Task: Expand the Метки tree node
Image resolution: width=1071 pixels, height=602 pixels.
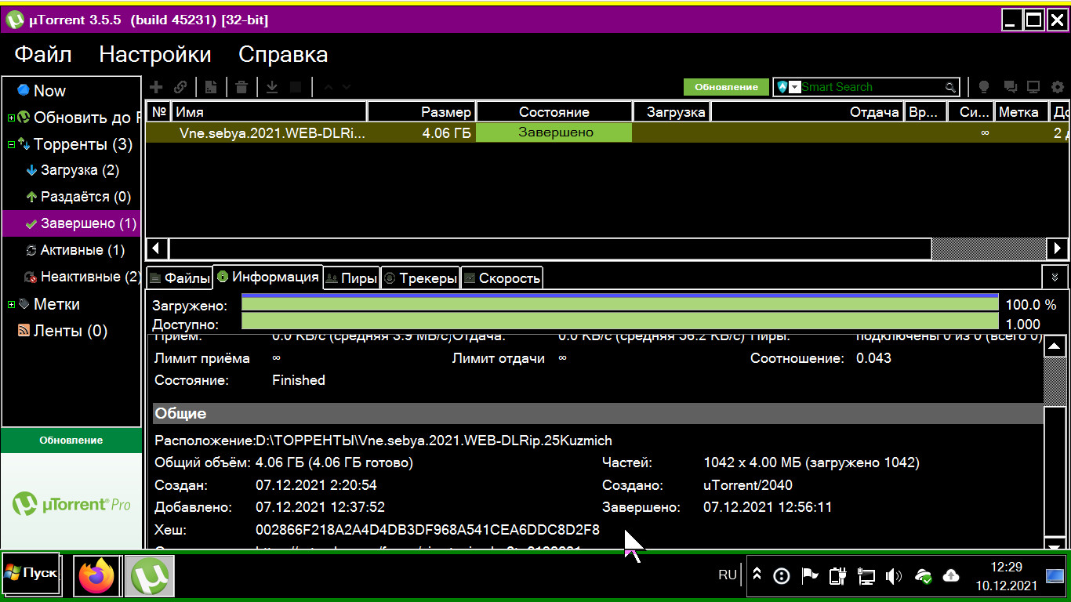Action: click(11, 305)
